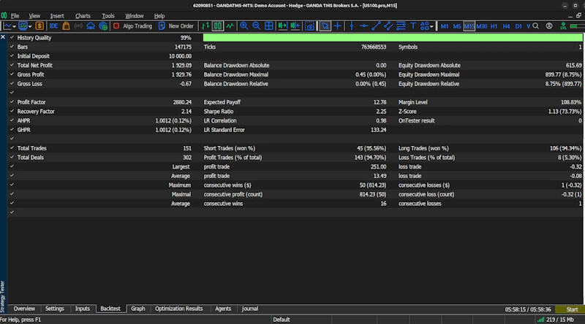Click the green history quality bar
The width and height of the screenshot is (585, 324).
393,37
